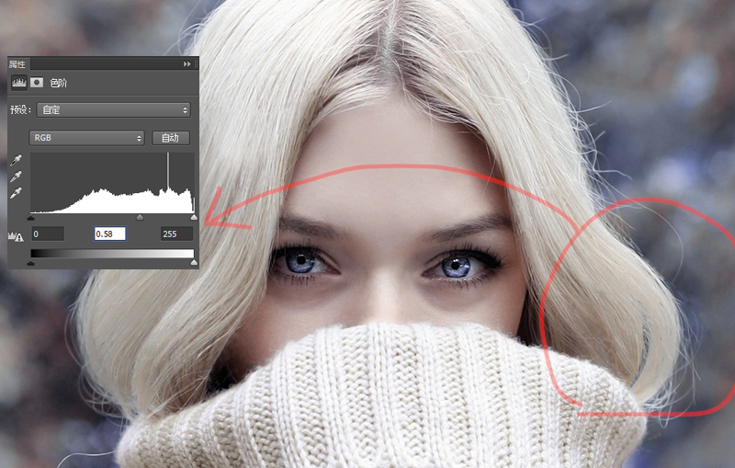Click the 预设: label text
Viewport: 735px width, 468px height.
tap(20, 109)
